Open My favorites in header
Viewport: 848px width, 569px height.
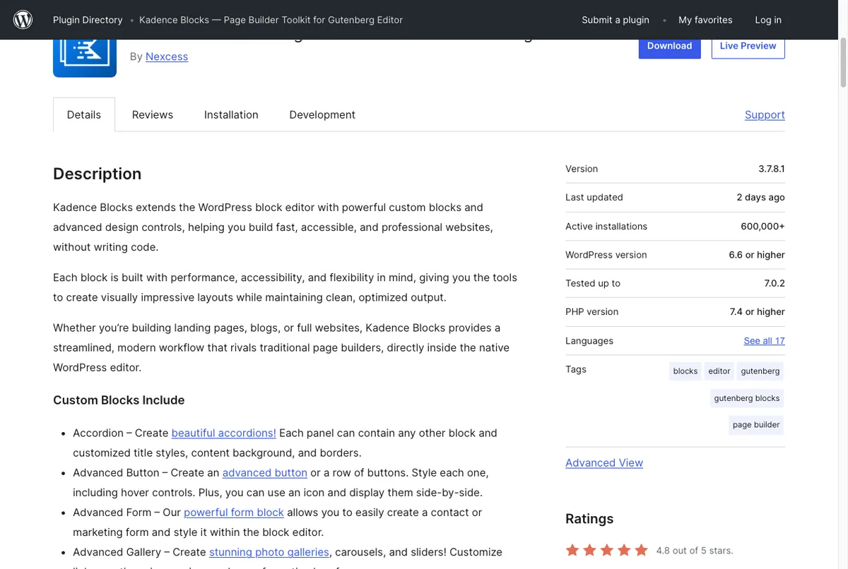(x=705, y=20)
